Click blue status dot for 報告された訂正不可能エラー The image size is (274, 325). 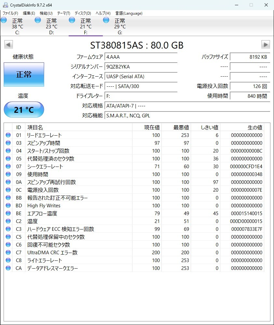(8, 198)
